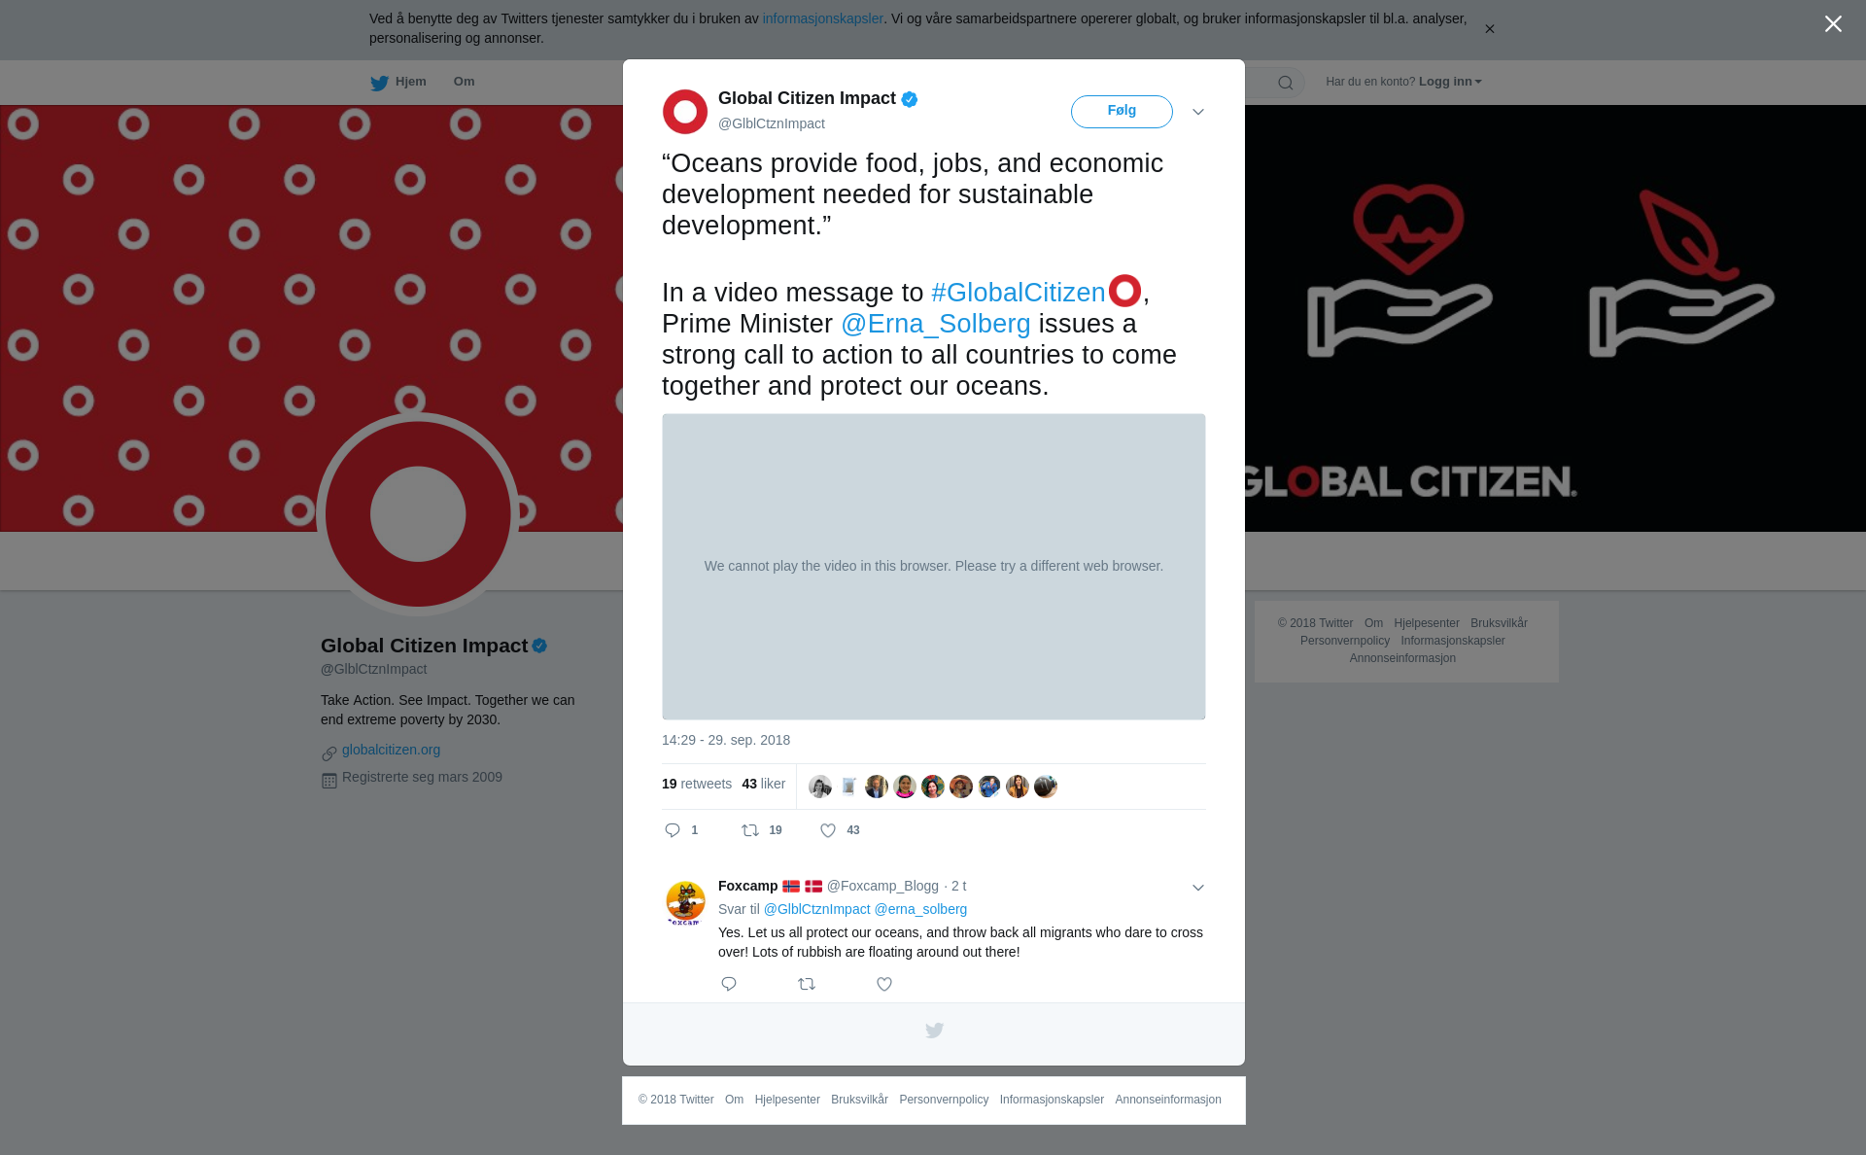The width and height of the screenshot is (1866, 1155).
Task: Click the informasjonskapsler link in banner
Action: pyautogui.click(x=822, y=18)
